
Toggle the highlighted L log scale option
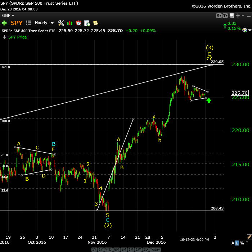coord(237,243)
